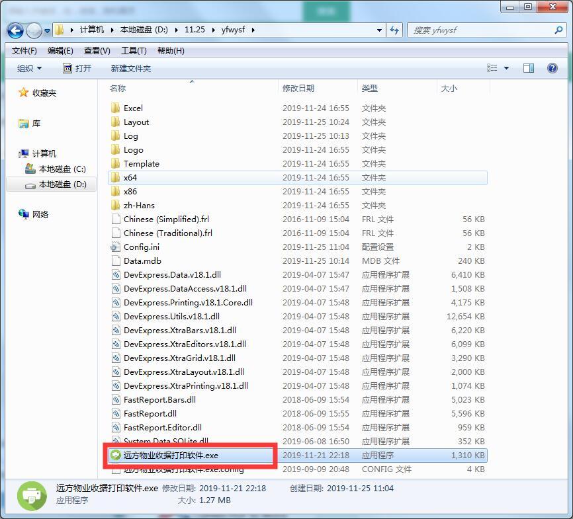
Task: Select the Template folder icon
Action: pos(116,163)
